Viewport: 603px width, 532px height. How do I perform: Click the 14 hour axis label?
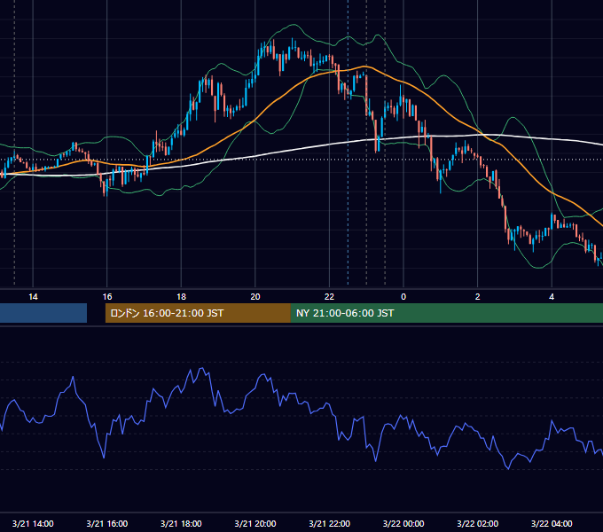(x=33, y=297)
